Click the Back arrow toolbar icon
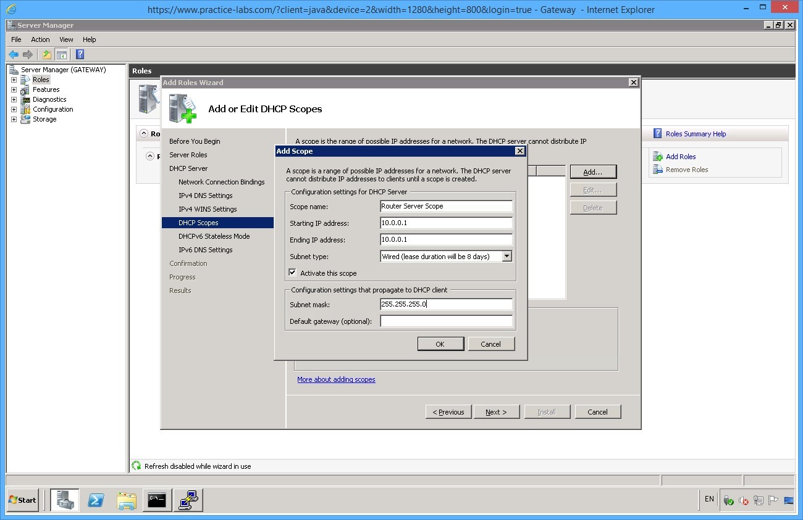 point(14,54)
